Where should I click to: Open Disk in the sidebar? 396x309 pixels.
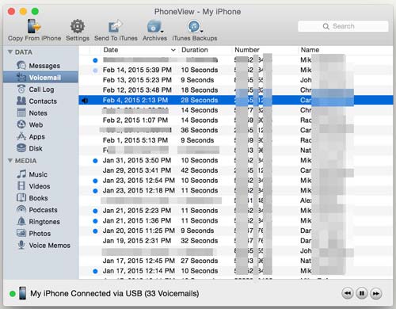click(x=40, y=148)
